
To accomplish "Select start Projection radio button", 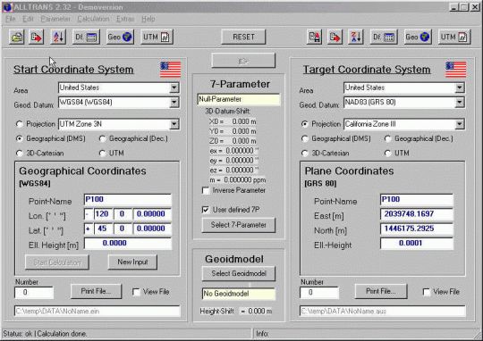I will 20,124.
